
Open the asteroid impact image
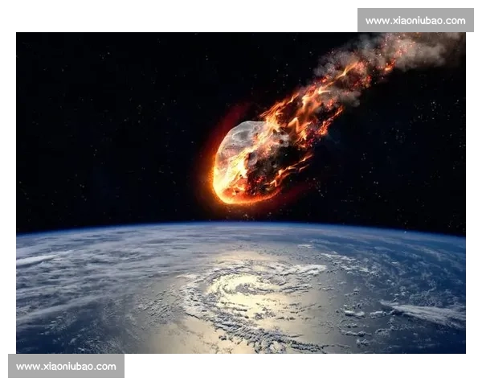[241, 193]
